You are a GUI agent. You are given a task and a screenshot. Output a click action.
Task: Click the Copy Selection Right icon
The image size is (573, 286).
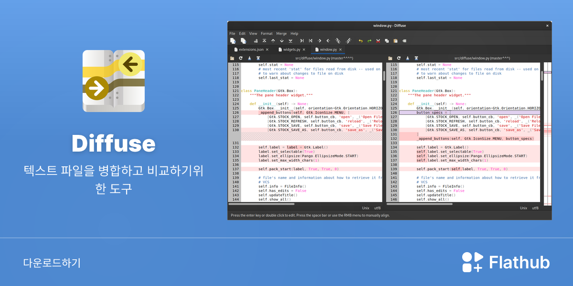click(x=302, y=41)
